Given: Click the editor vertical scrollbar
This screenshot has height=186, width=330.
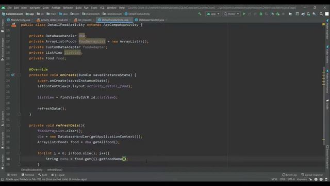Looking at the screenshot, I should click(x=324, y=106).
